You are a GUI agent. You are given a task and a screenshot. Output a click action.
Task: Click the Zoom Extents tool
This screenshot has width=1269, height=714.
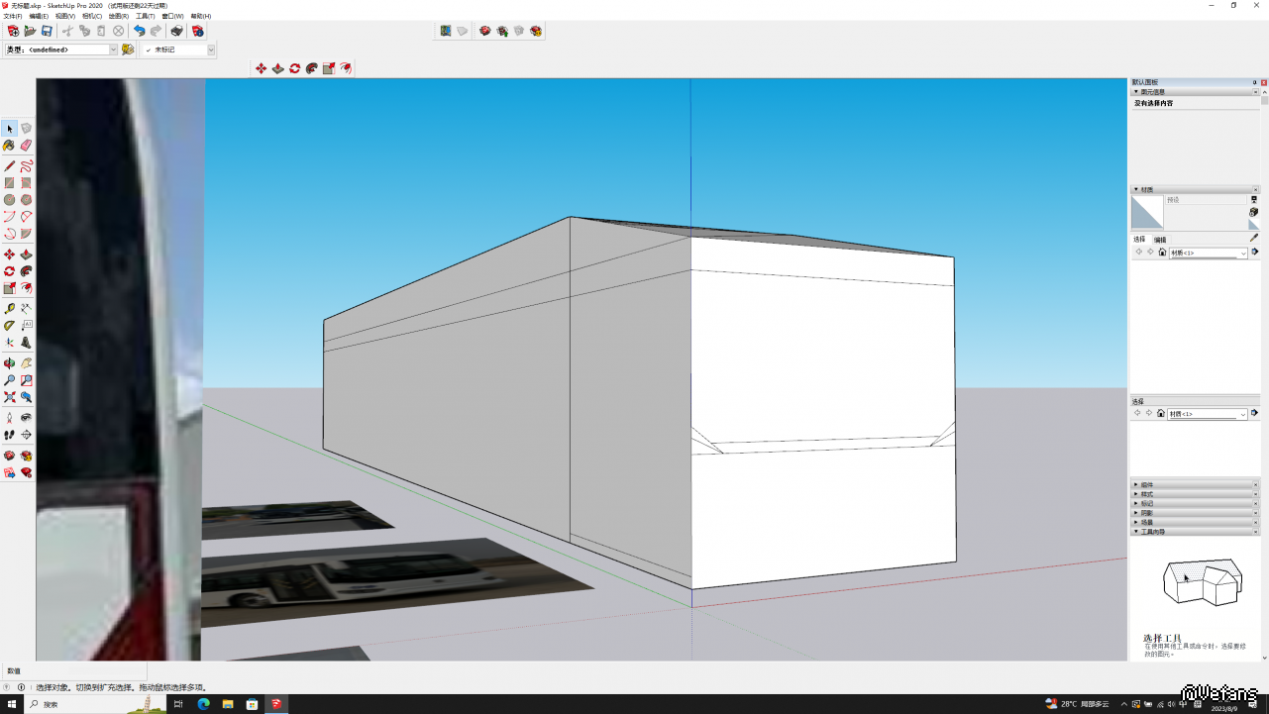tap(9, 398)
